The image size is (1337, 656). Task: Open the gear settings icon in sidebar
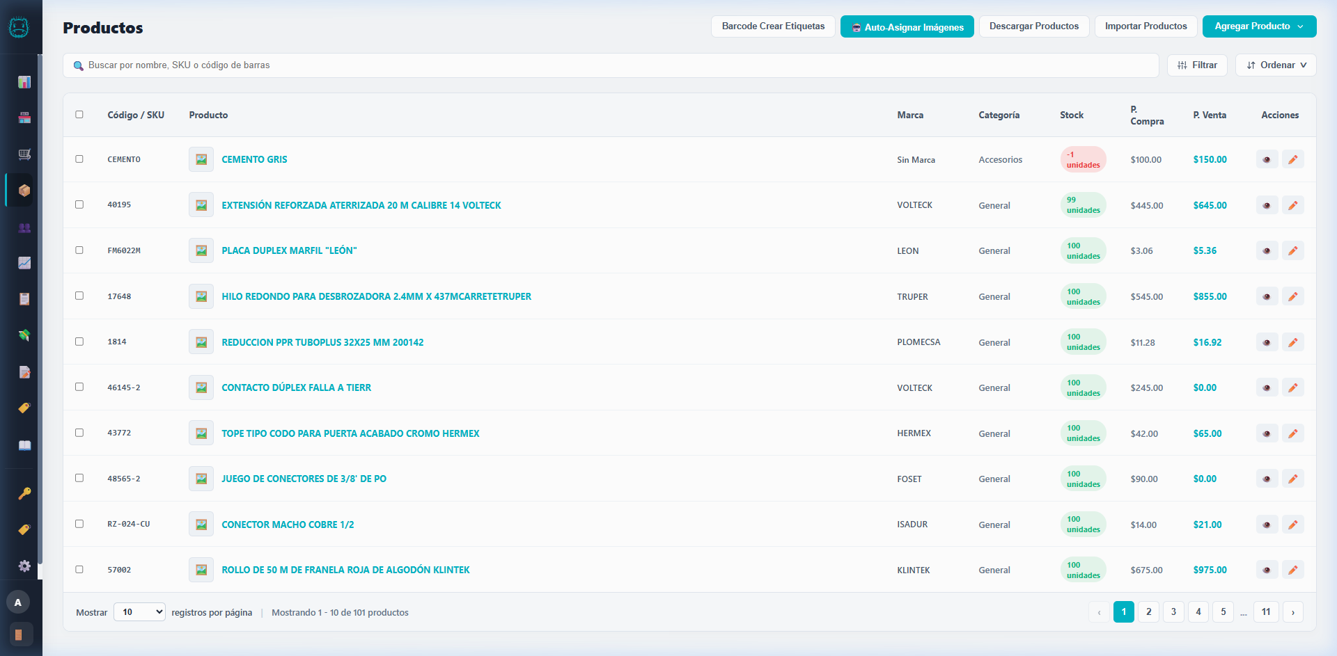point(24,566)
